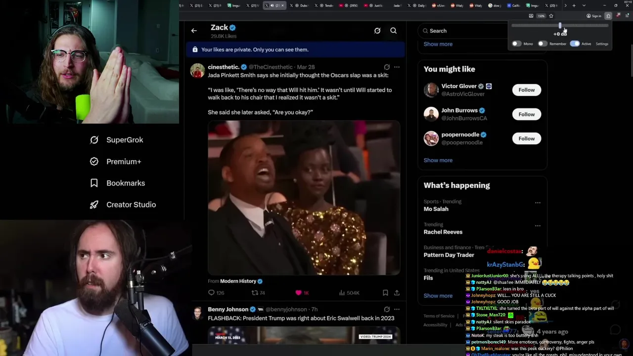Open Bookmarks in the sidebar
The width and height of the screenshot is (633, 356).
[x=118, y=183]
